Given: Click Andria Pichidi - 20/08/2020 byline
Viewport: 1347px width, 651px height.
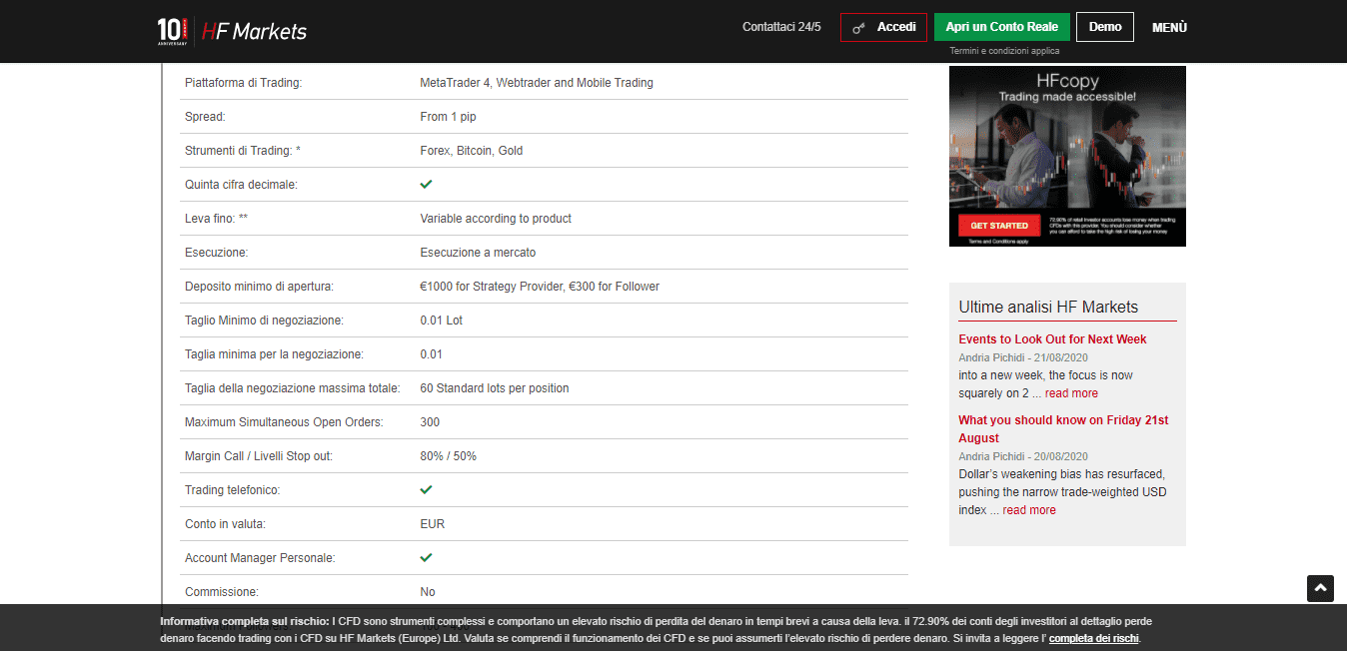Looking at the screenshot, I should [1023, 456].
